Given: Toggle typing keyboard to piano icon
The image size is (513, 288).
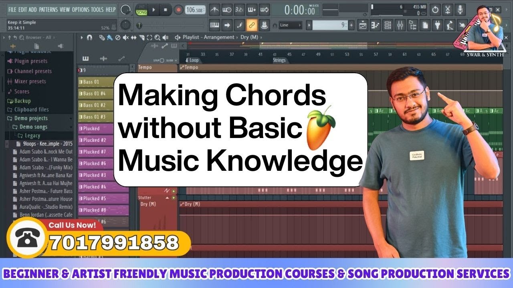Looking at the screenshot, I should coord(215,25).
